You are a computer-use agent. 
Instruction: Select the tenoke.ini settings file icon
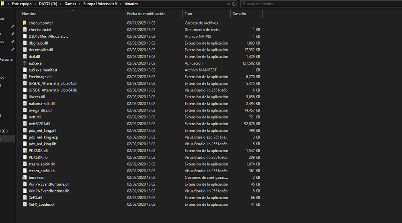click(25, 178)
